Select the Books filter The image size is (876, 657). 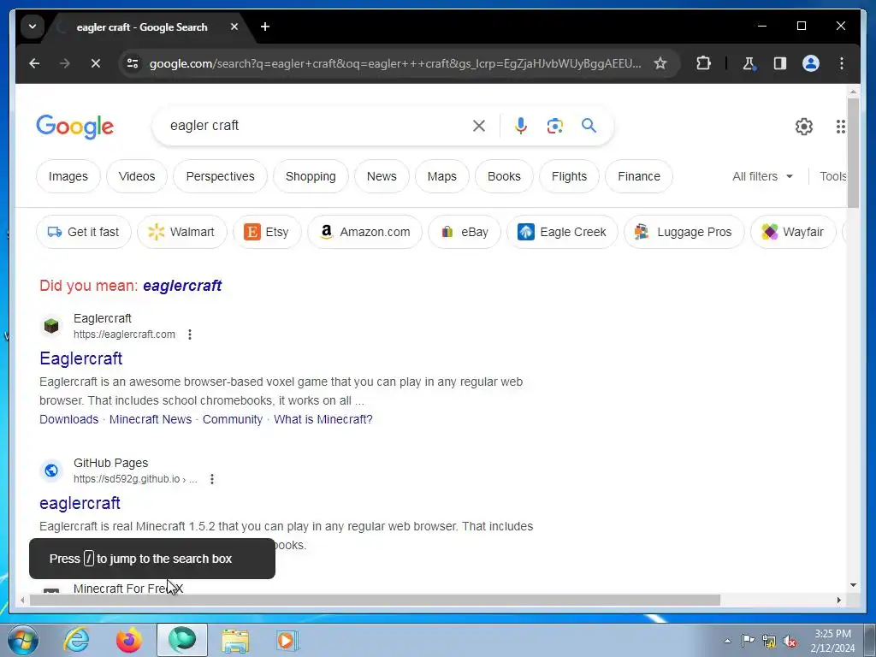504,176
